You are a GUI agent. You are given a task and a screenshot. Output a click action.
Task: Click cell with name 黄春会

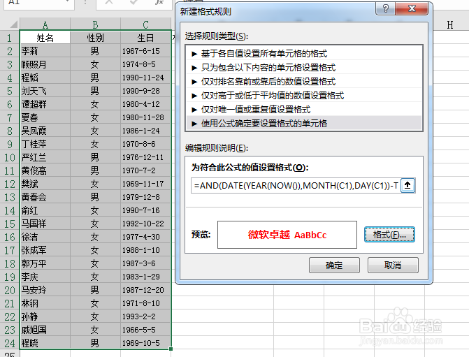(x=45, y=197)
